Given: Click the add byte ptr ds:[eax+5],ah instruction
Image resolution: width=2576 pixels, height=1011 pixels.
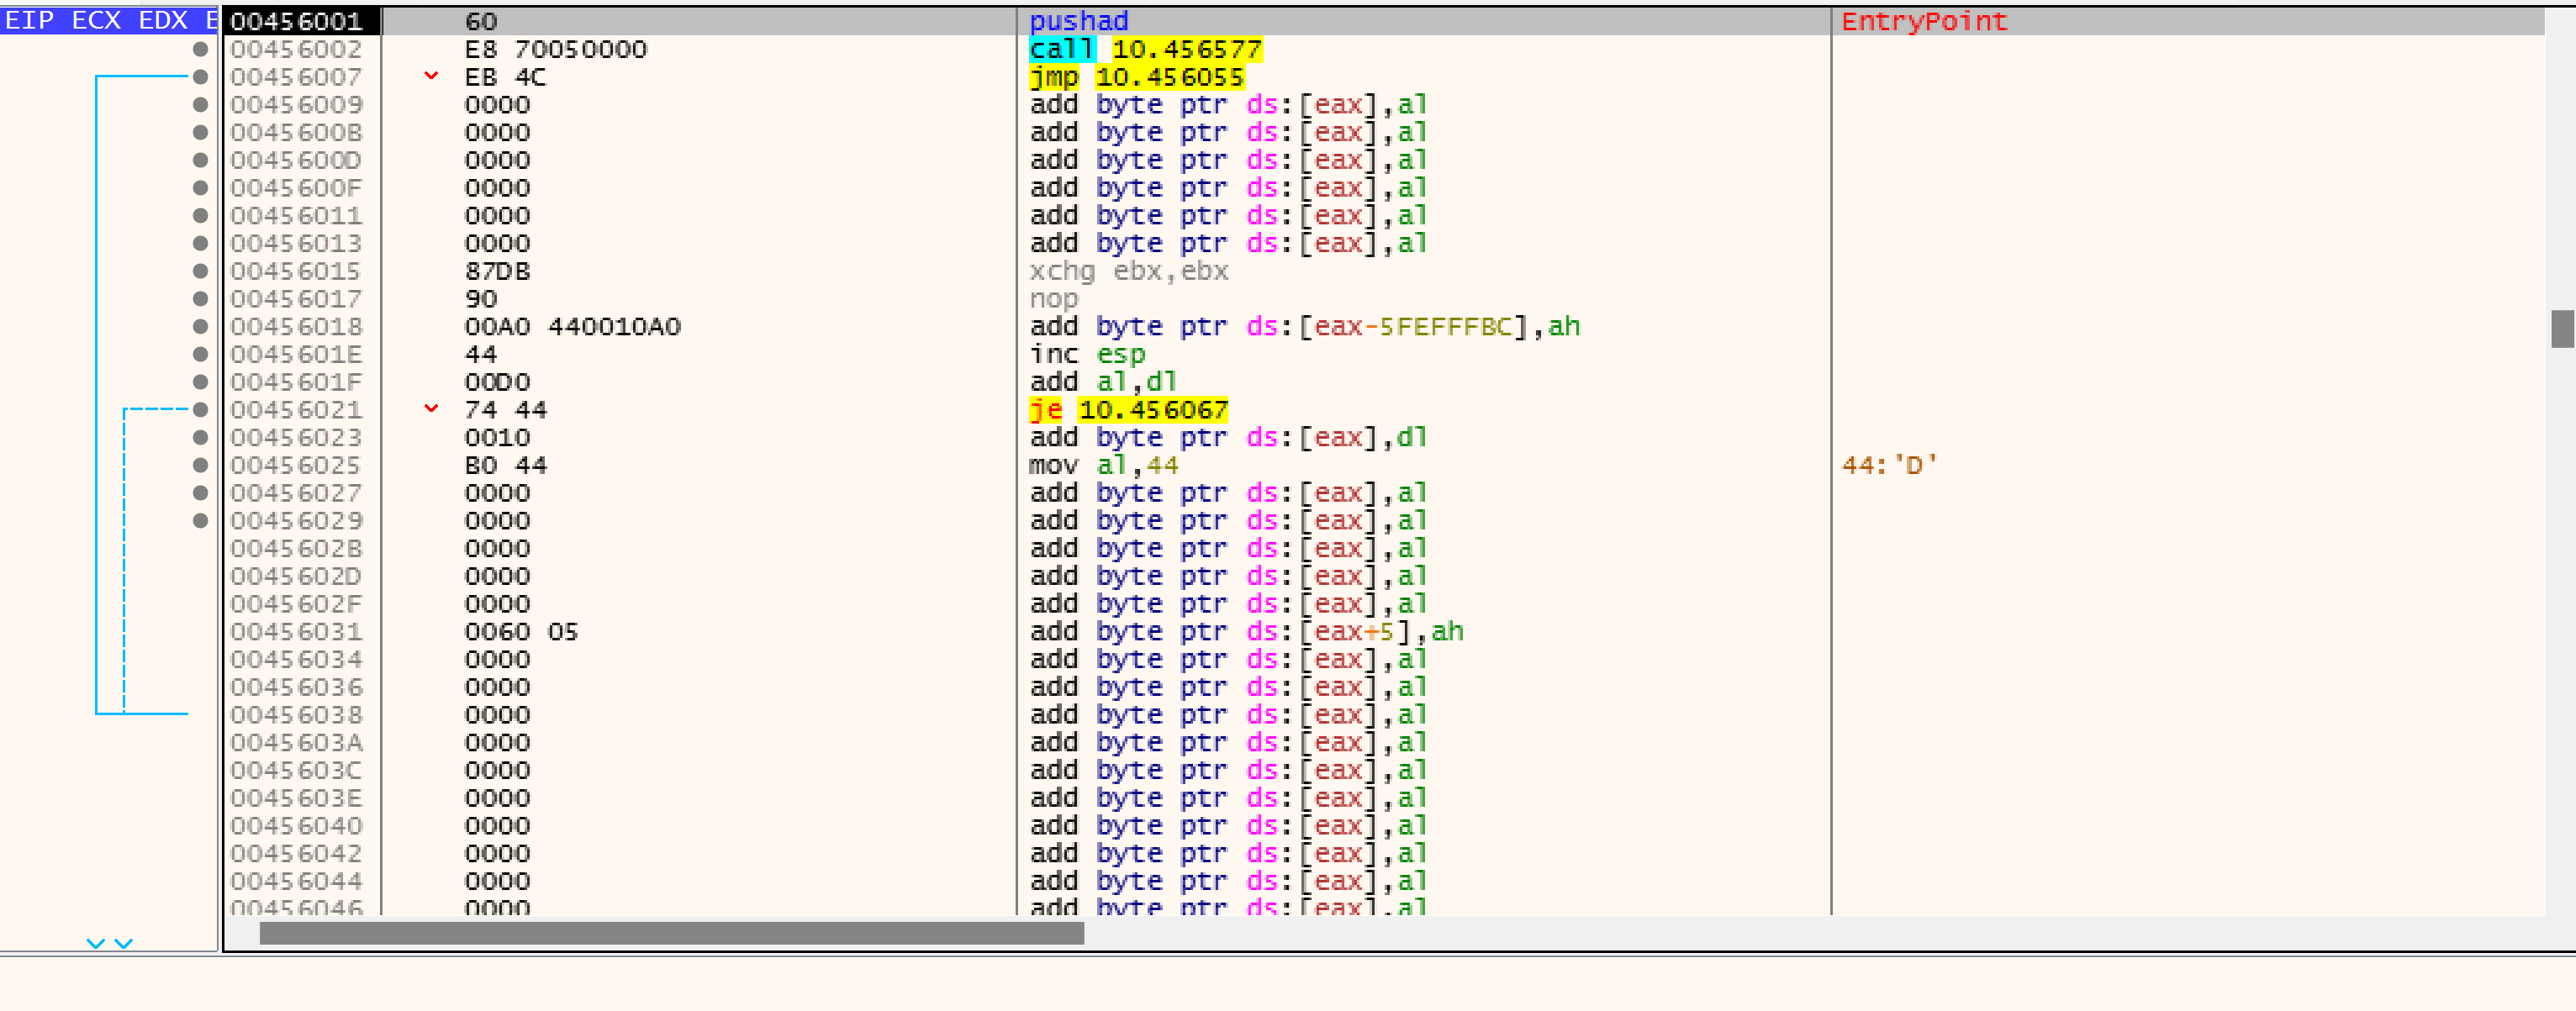Looking at the screenshot, I should (x=1246, y=632).
